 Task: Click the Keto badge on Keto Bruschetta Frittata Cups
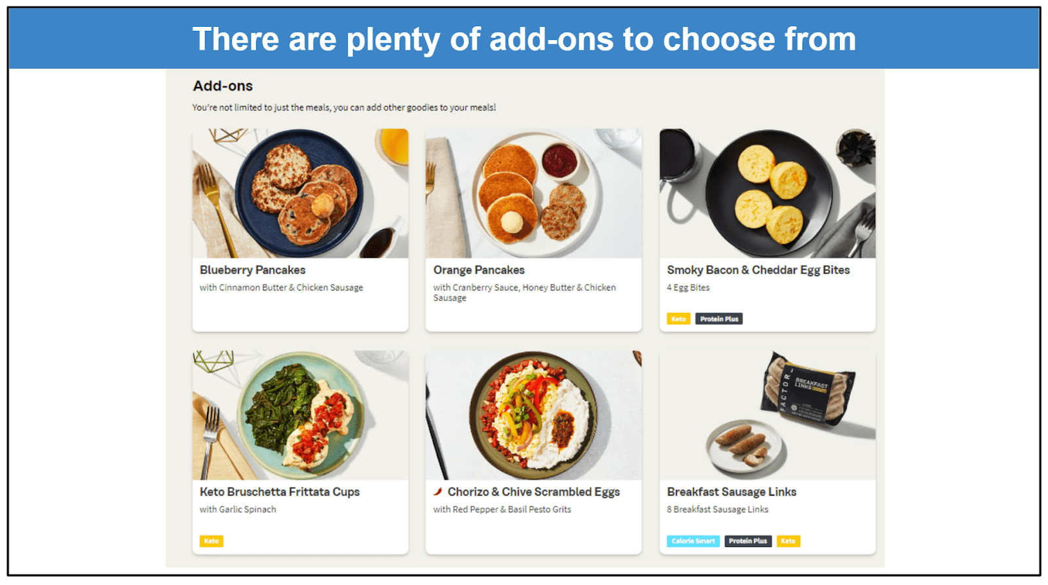[211, 541]
